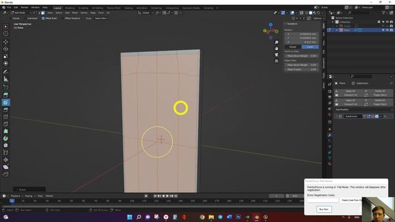The image size is (395, 222).
Task: Toggle Subdivision modifier render camera icon
Action: tap(376, 117)
